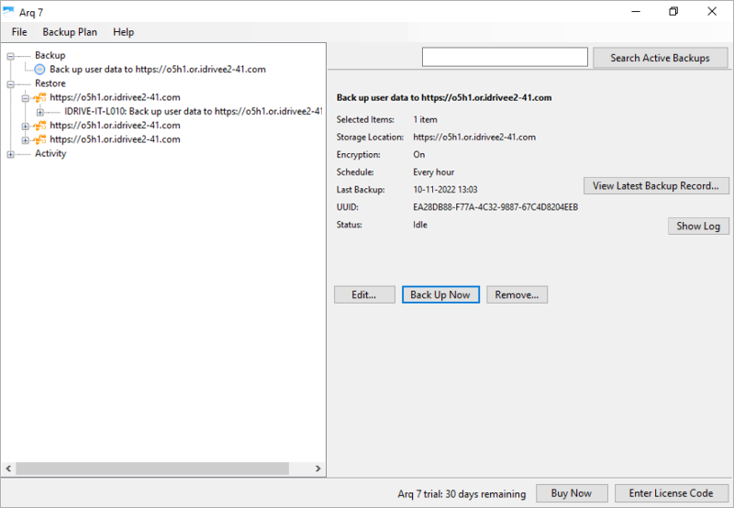Click the Edit... button

coord(364,294)
